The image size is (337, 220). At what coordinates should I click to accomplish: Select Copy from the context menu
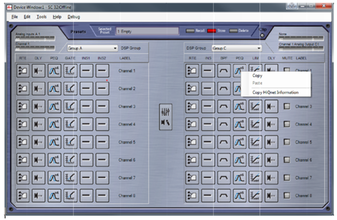(x=257, y=76)
